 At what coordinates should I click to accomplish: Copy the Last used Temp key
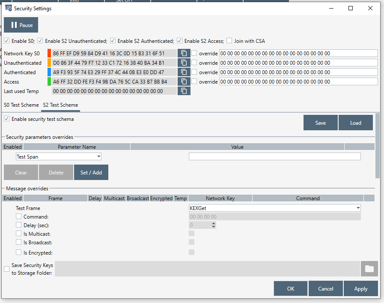pyautogui.click(x=184, y=91)
